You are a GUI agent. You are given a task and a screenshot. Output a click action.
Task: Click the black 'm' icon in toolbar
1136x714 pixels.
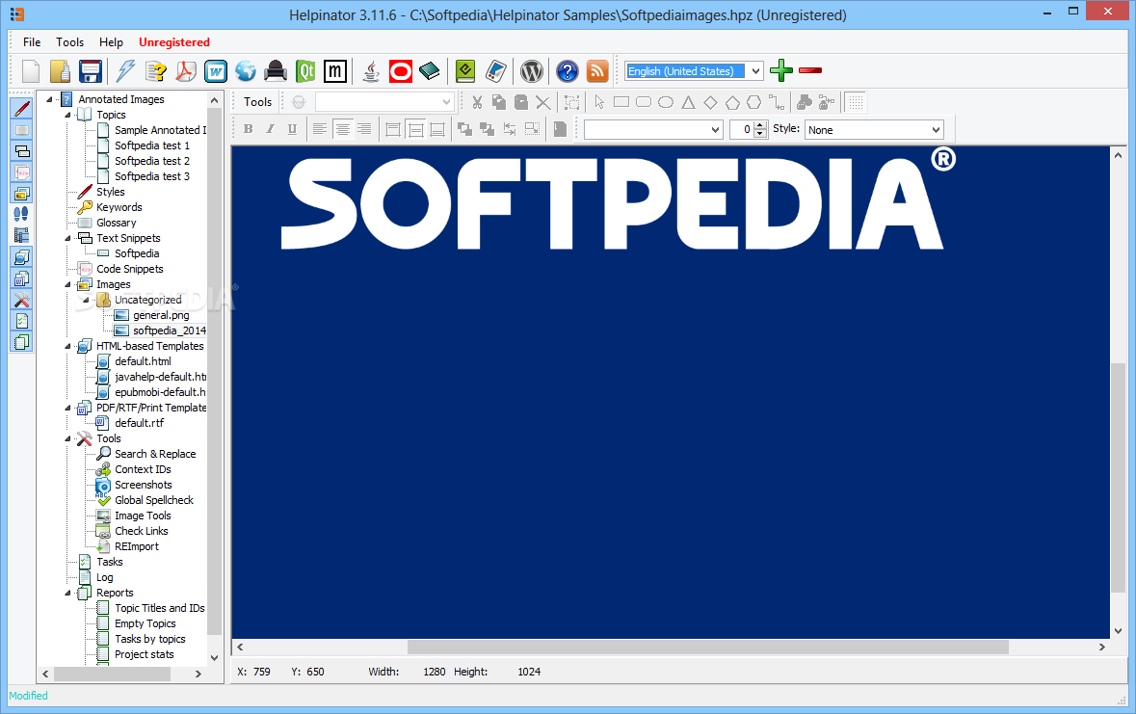334,71
